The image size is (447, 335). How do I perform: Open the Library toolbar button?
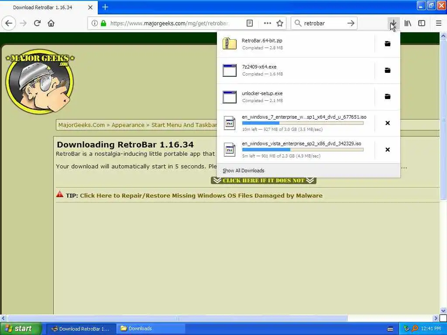[x=408, y=23]
